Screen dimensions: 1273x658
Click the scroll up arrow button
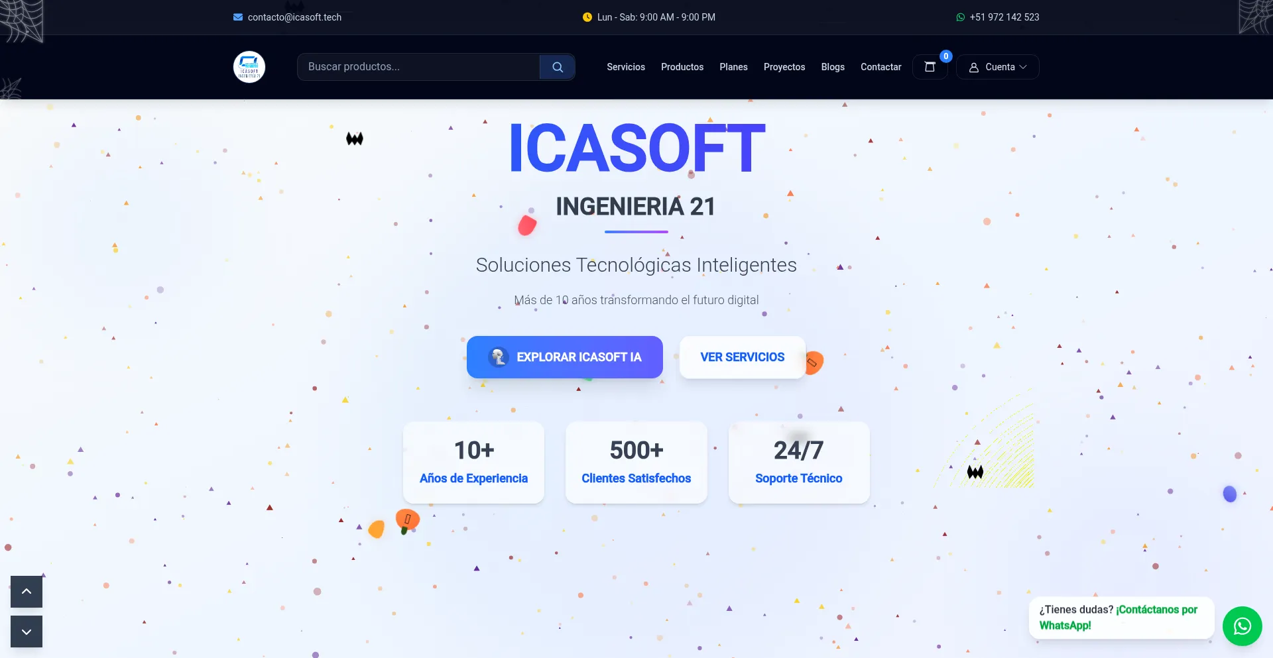(x=27, y=592)
